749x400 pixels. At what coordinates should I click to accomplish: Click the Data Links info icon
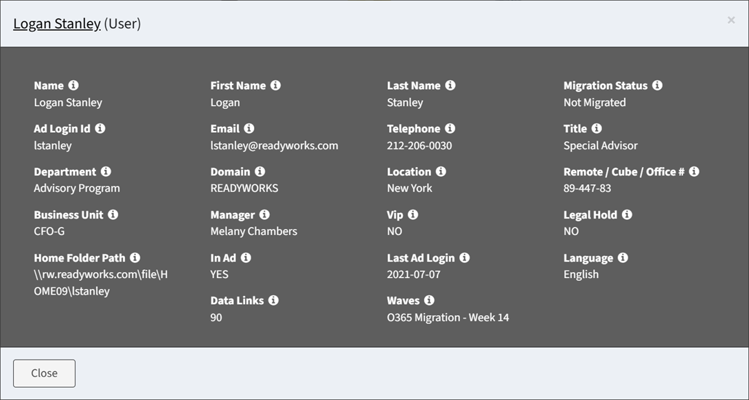click(273, 300)
